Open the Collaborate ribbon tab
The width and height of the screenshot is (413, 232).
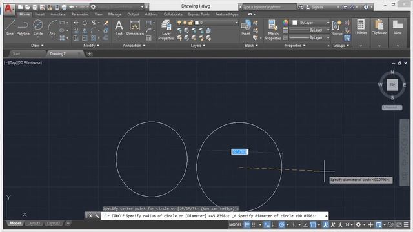(173, 14)
